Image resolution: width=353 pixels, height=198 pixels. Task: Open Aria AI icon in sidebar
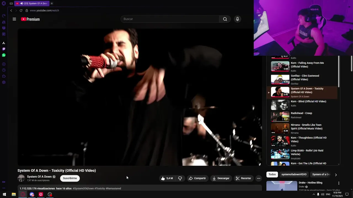click(x=4, y=43)
